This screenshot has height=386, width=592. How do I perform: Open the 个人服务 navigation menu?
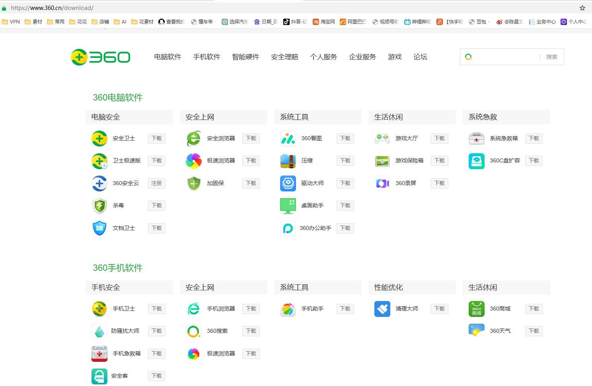(323, 57)
